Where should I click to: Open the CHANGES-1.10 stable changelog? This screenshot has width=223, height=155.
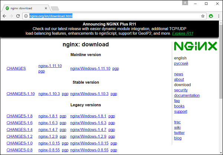tap(20, 94)
